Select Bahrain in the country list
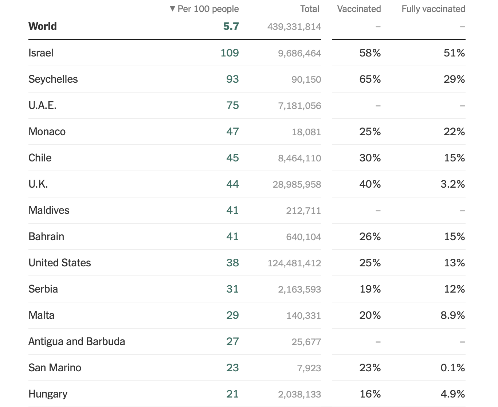The height and width of the screenshot is (407, 498). click(46, 237)
